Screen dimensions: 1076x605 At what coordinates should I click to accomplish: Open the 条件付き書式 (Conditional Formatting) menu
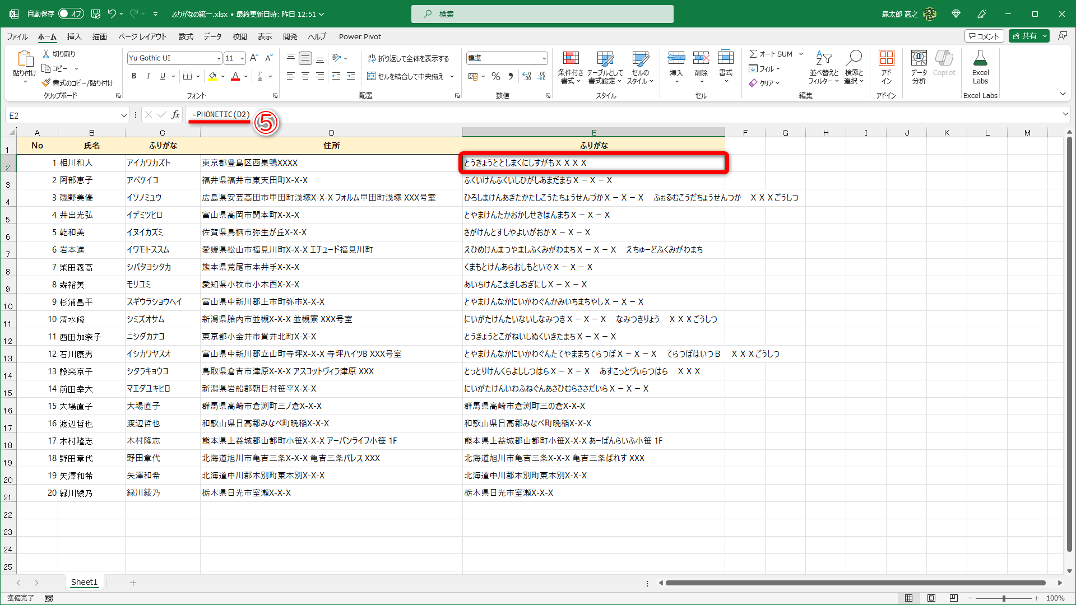coord(571,67)
